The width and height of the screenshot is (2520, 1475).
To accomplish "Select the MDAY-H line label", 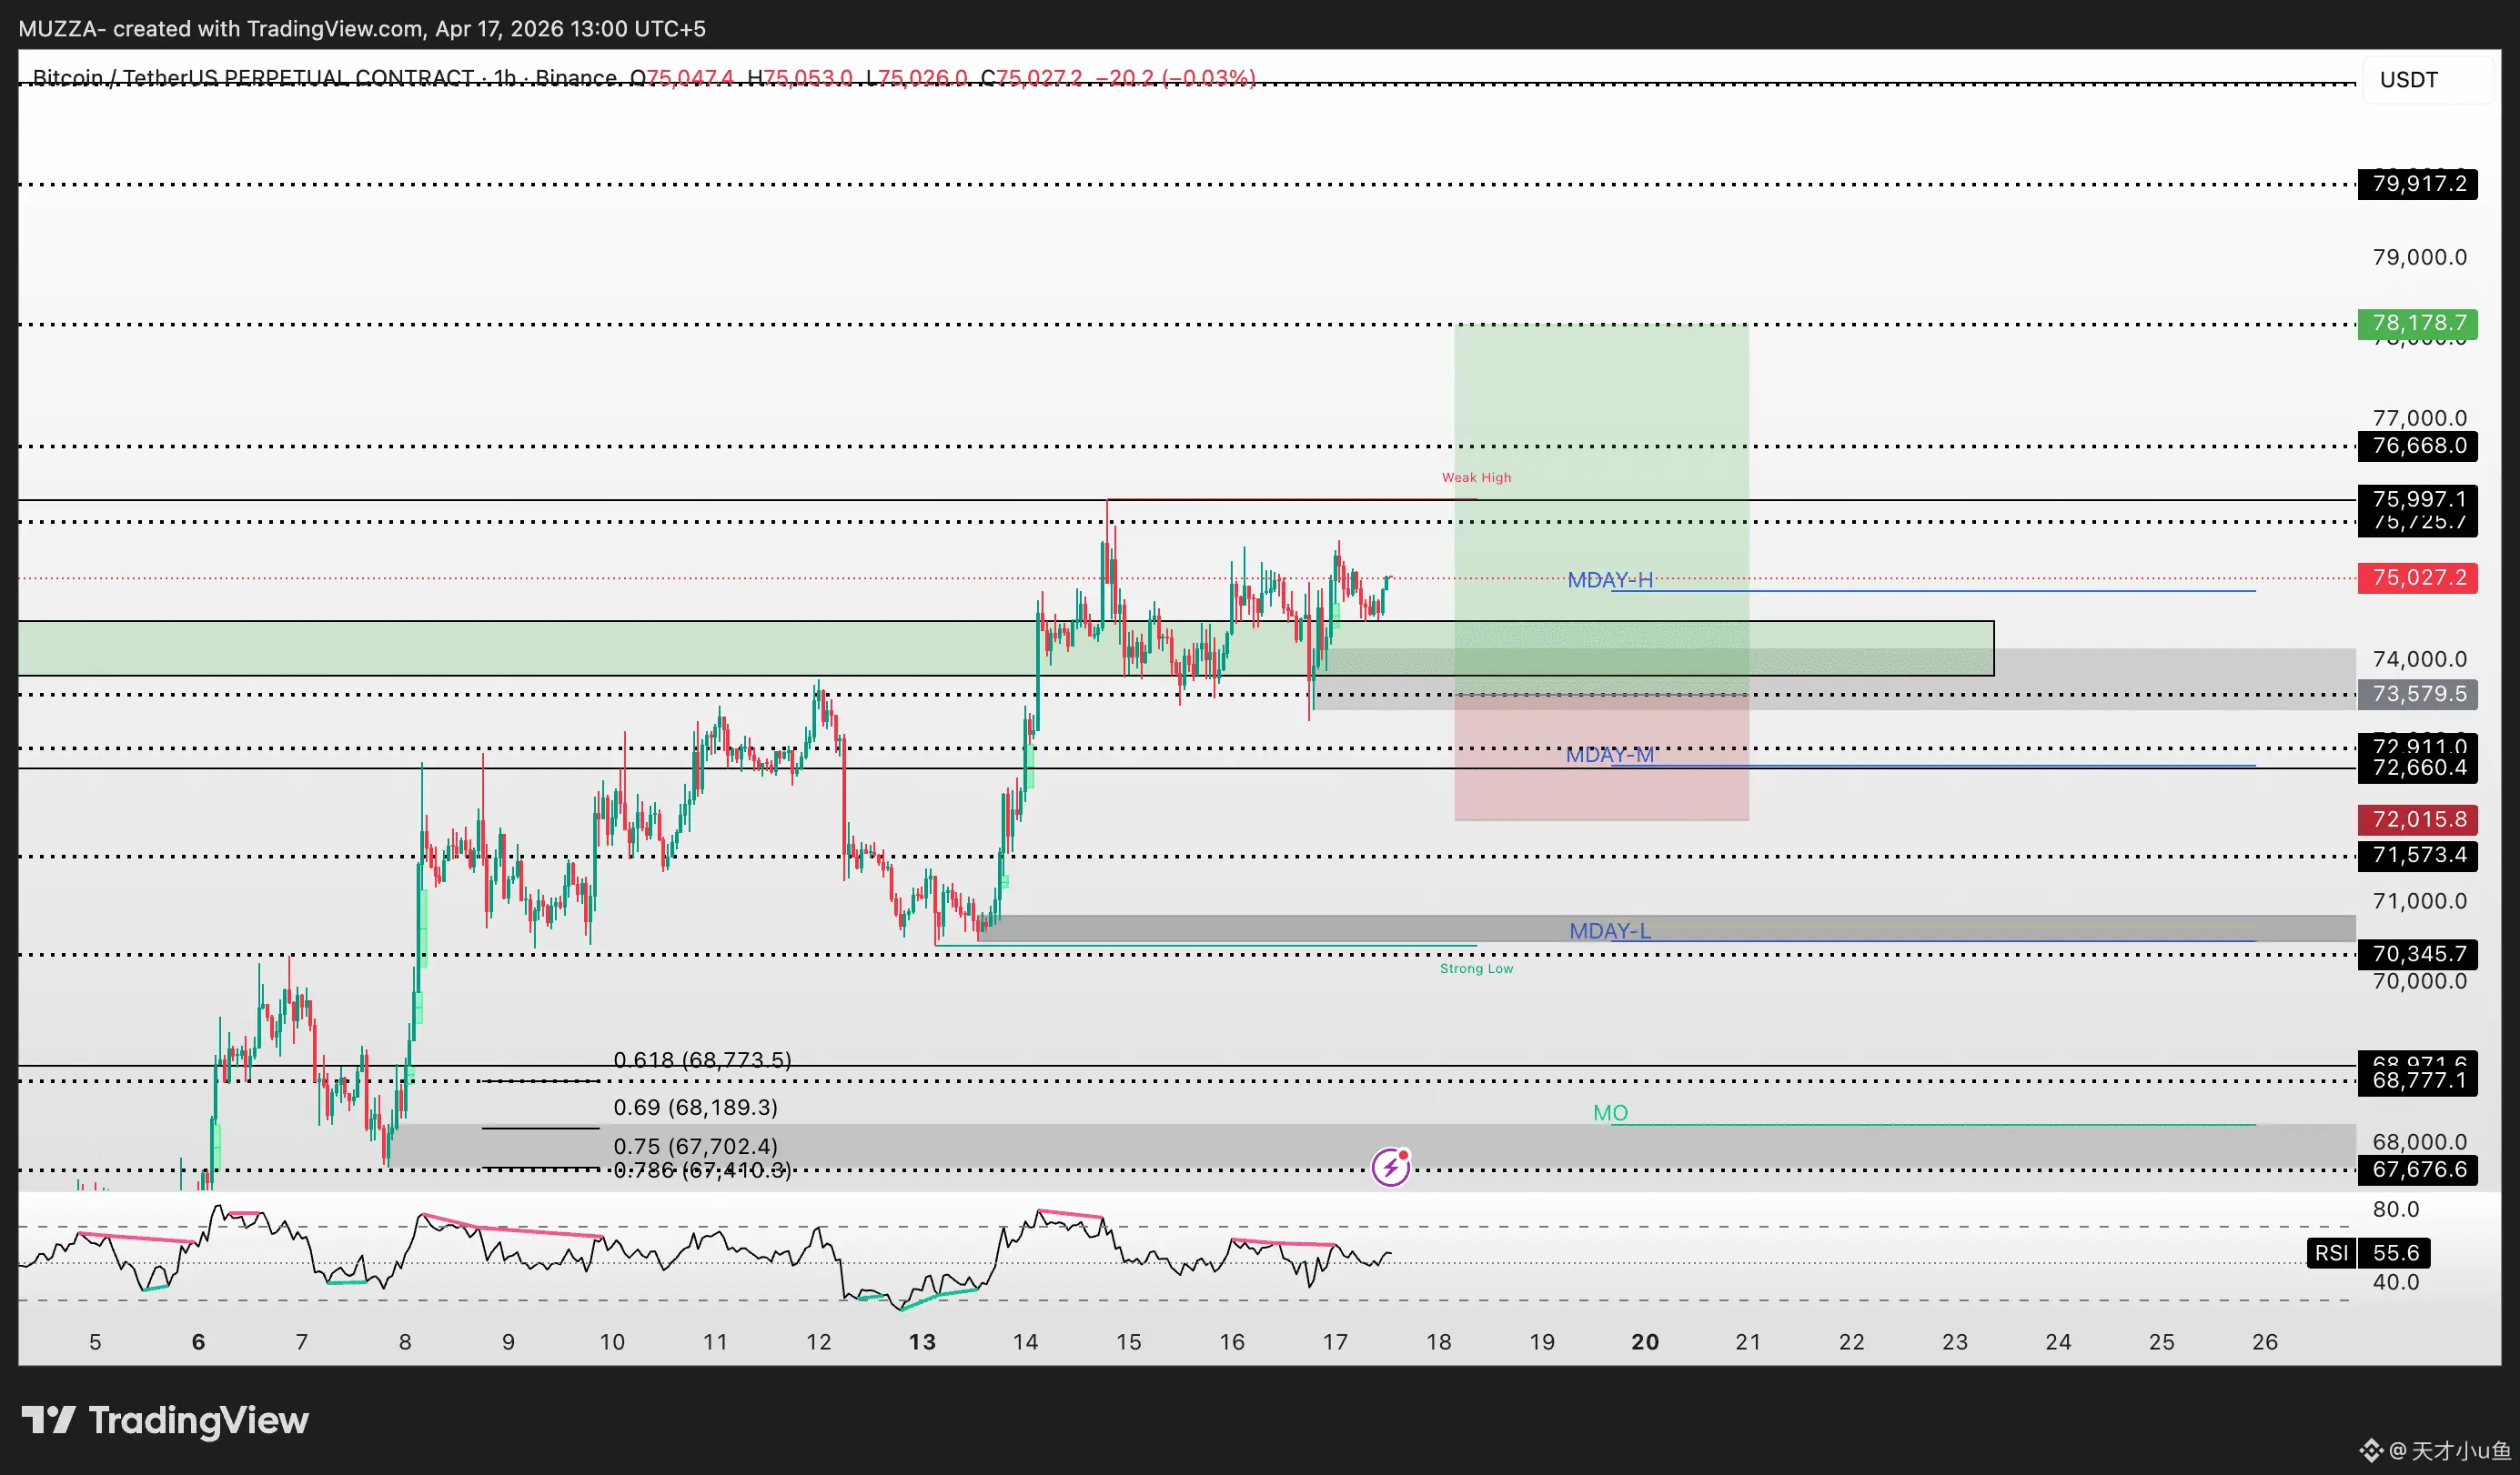I will click(x=1609, y=579).
